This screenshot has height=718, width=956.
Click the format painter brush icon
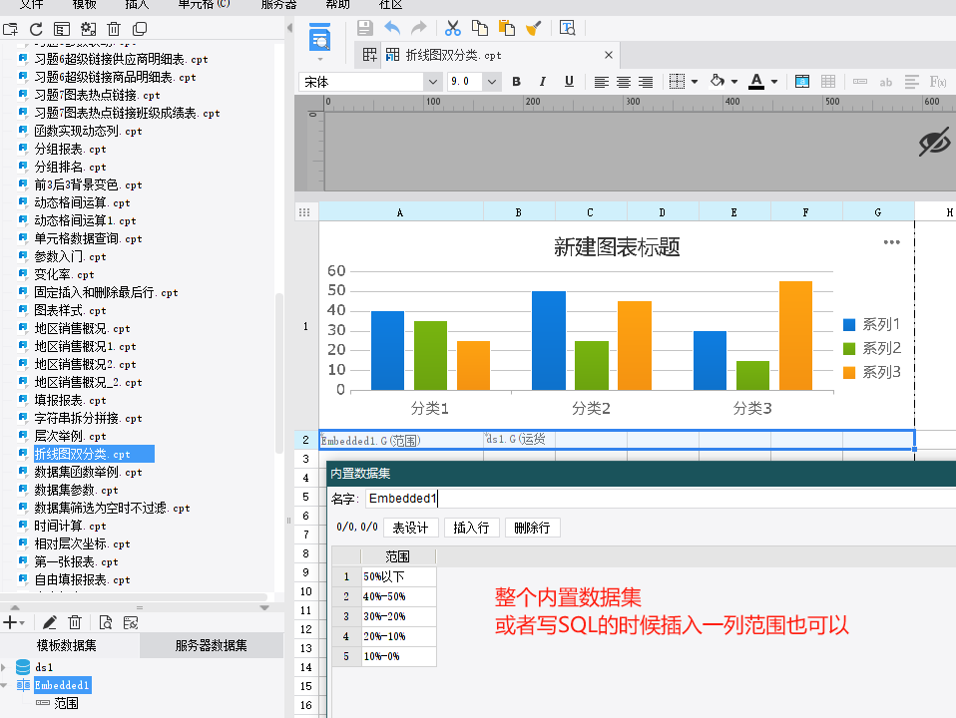pyautogui.click(x=533, y=28)
